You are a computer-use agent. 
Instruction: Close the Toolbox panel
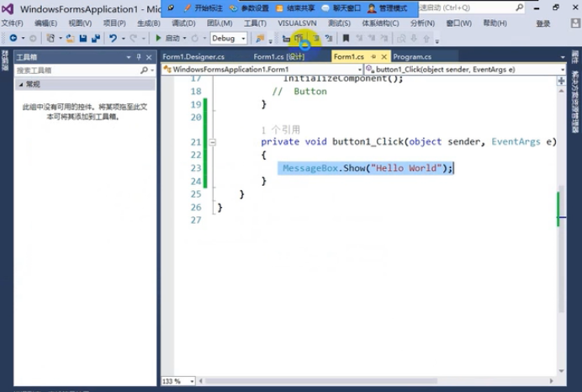coord(149,57)
